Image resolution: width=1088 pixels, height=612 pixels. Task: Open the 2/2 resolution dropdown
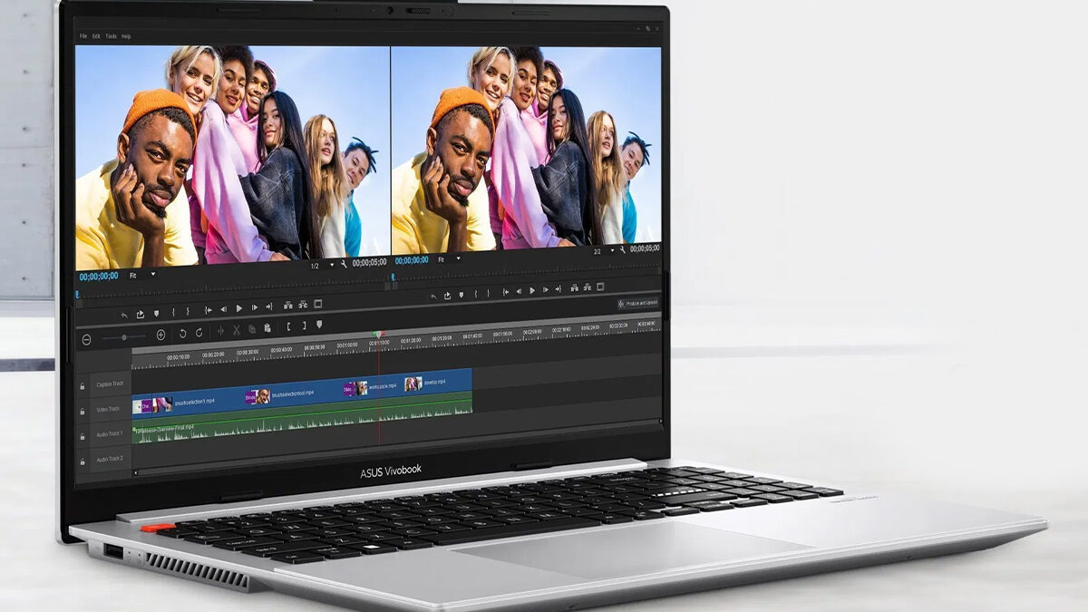click(602, 249)
